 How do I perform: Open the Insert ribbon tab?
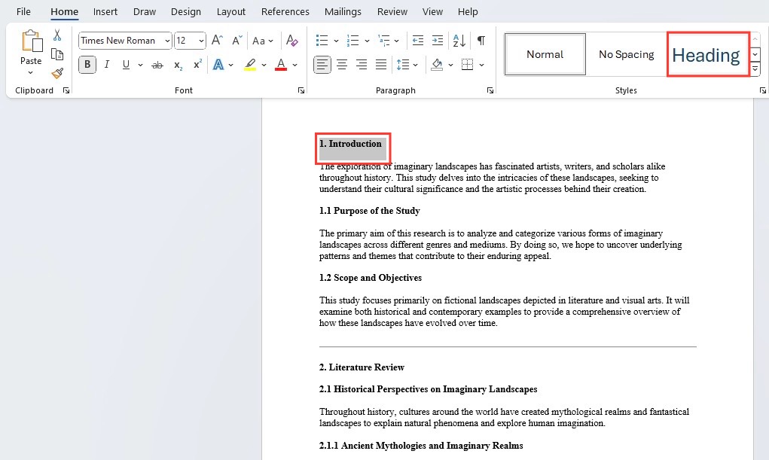pyautogui.click(x=105, y=12)
